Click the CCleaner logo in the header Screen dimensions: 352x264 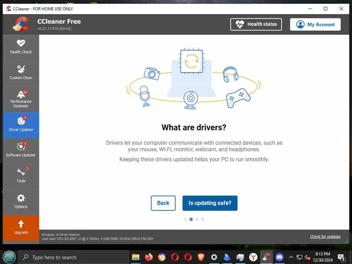click(x=21, y=24)
